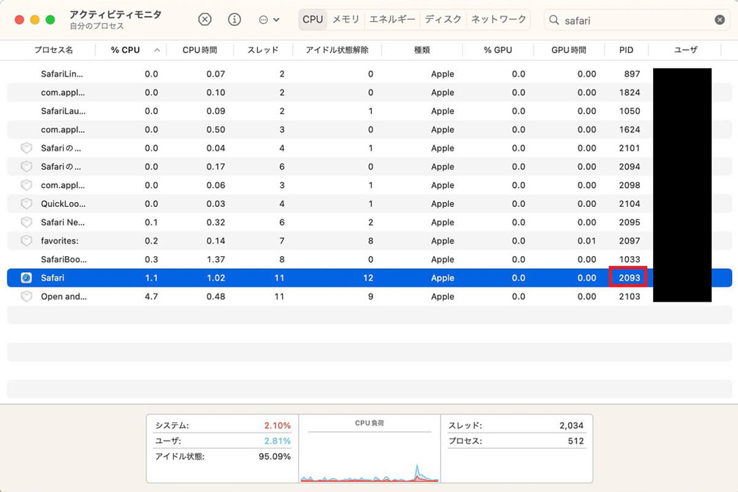
Task: Click shield icon beside QuickLoo... process
Action: pyautogui.click(x=26, y=203)
